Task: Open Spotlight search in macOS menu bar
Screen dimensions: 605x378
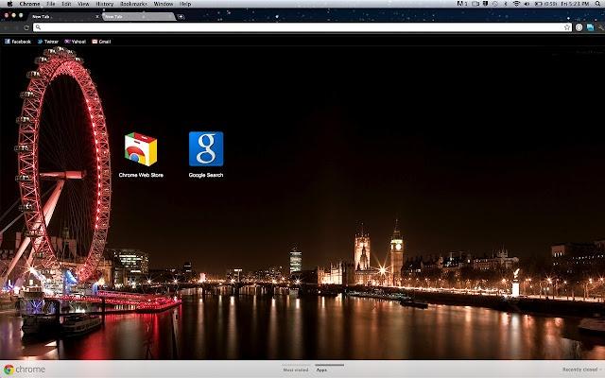Action: click(599, 4)
